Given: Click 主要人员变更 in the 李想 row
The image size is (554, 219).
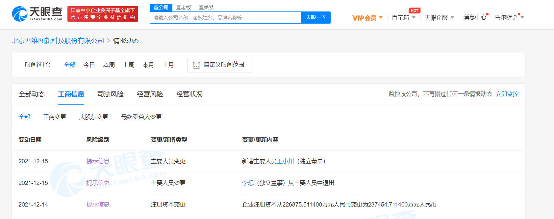Looking at the screenshot, I should [168, 183].
